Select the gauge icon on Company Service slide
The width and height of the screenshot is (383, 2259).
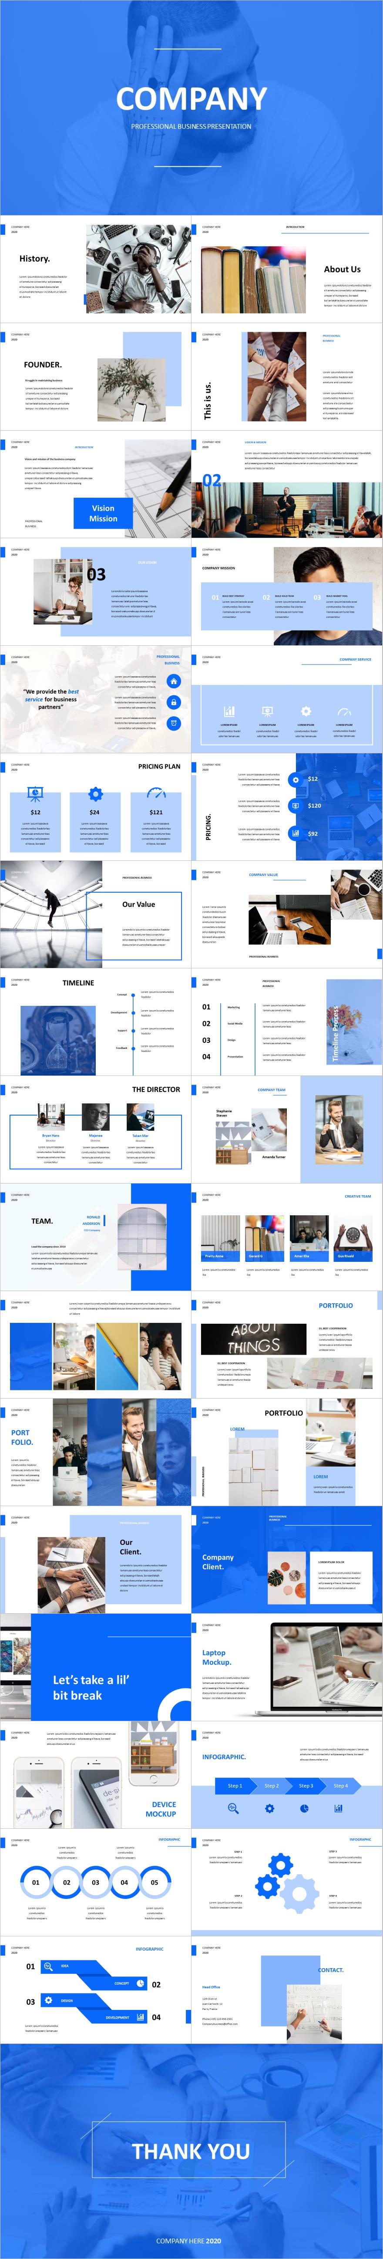click(x=344, y=711)
